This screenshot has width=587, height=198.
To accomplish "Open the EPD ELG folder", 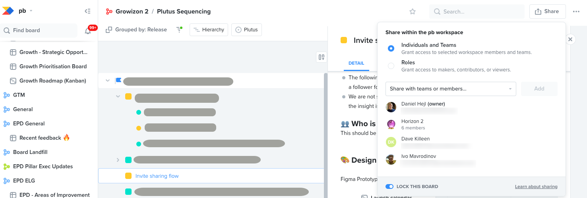I will [24, 181].
